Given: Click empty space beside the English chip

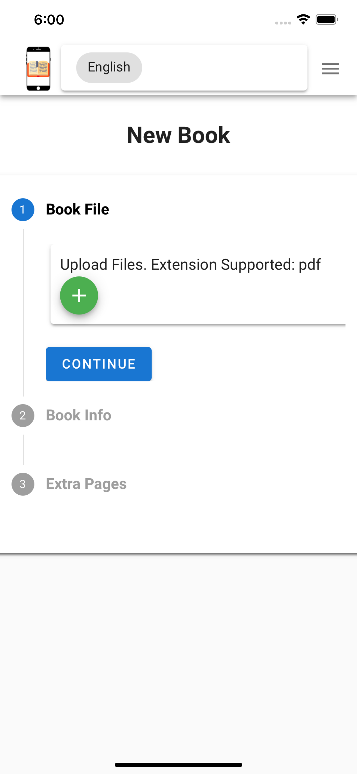Looking at the screenshot, I should coord(225,67).
